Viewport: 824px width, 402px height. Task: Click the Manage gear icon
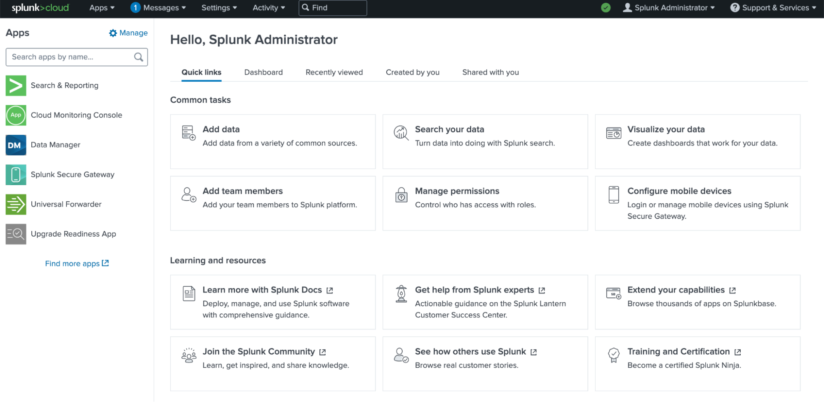click(x=113, y=33)
